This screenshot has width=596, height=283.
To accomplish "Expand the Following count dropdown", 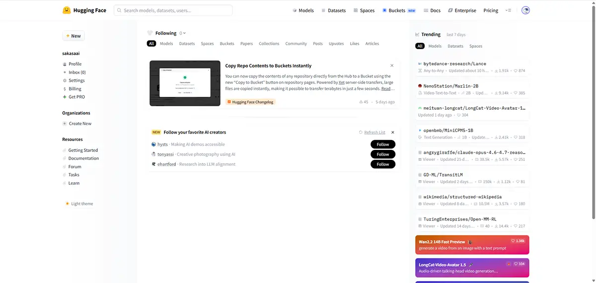I will pyautogui.click(x=182, y=33).
